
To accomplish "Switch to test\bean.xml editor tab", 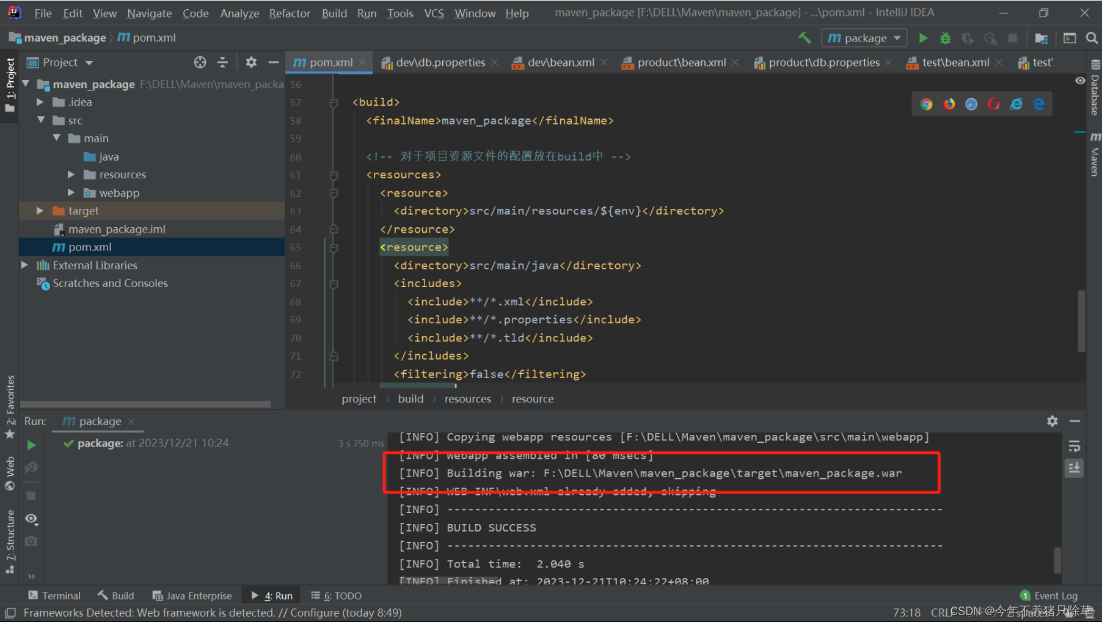I will 955,62.
